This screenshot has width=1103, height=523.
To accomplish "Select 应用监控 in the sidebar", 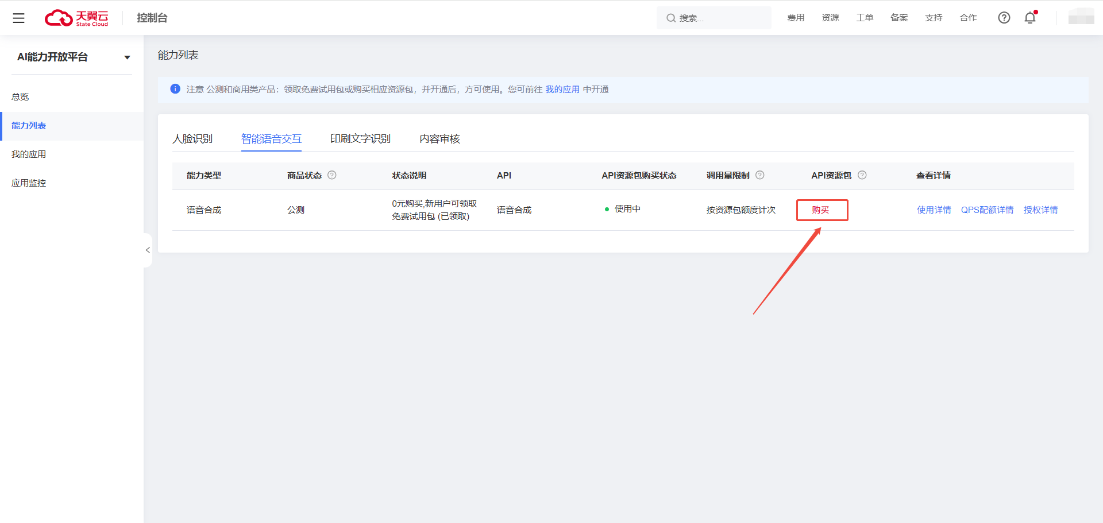I will pos(29,182).
